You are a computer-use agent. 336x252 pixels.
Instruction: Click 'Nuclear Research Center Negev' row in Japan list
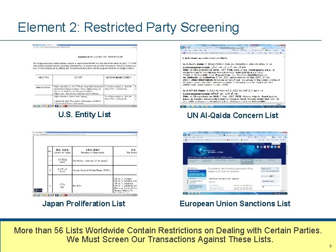pyautogui.click(x=91, y=170)
